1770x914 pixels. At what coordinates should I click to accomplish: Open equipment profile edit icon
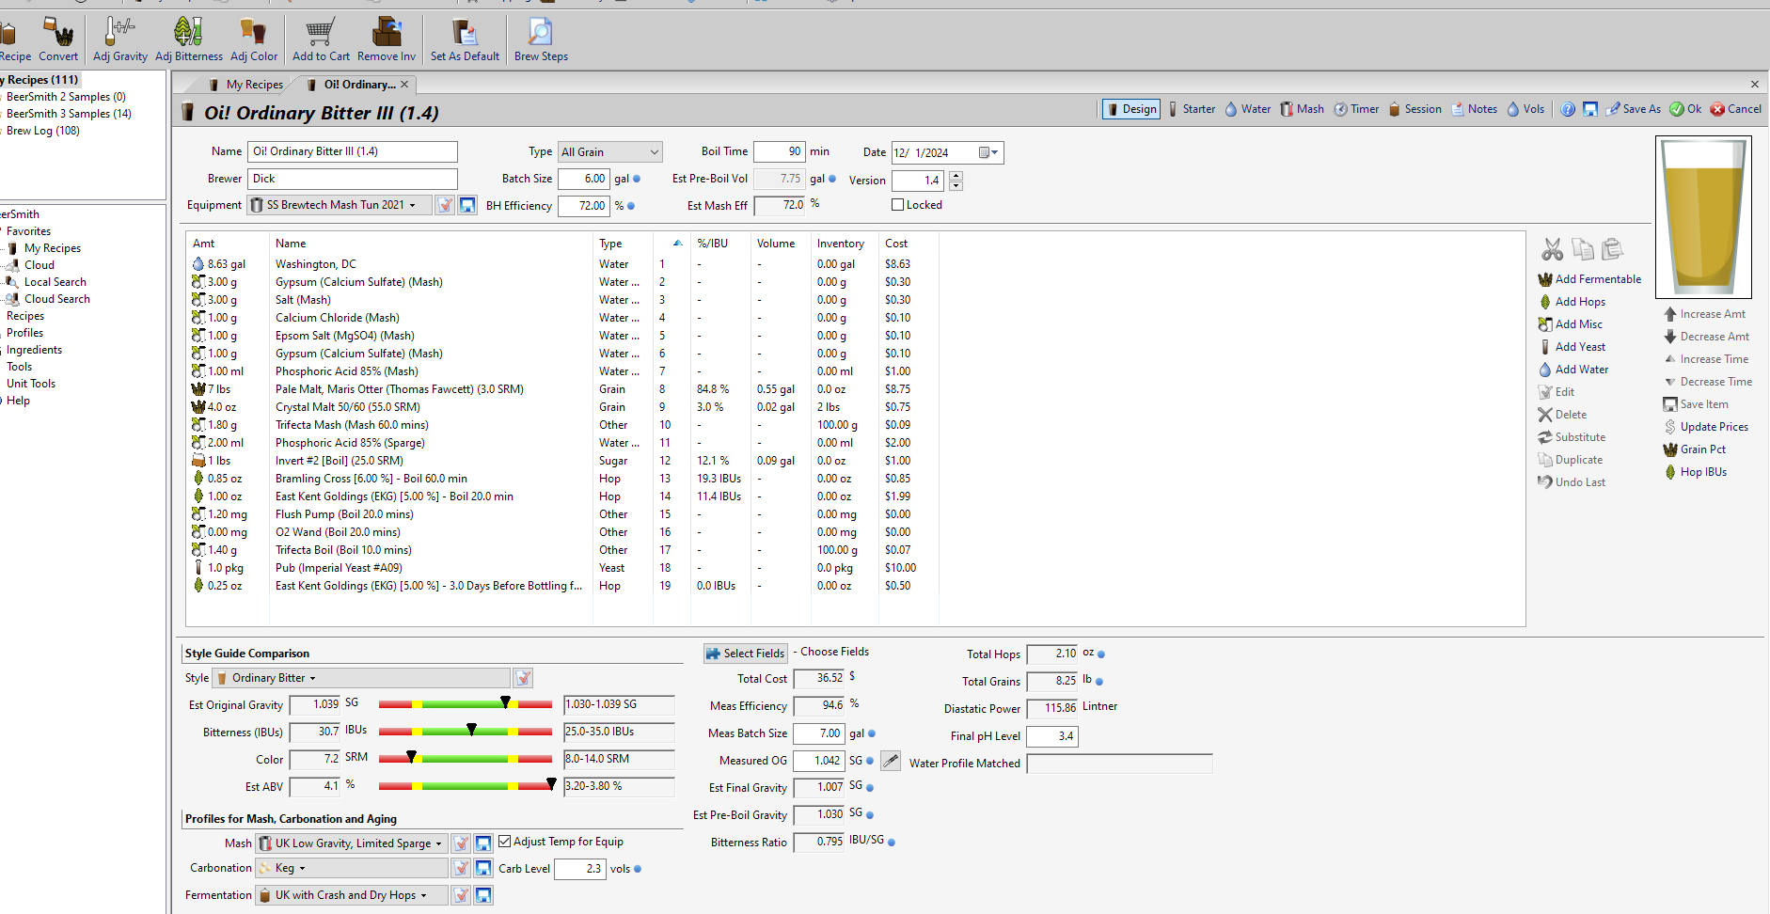tap(446, 205)
